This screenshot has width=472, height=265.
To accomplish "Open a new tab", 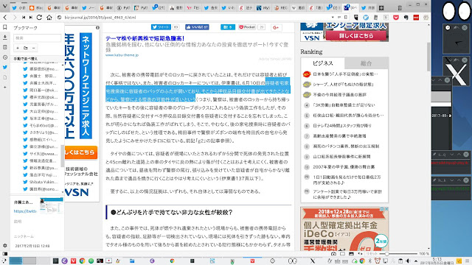I will click(381, 8).
